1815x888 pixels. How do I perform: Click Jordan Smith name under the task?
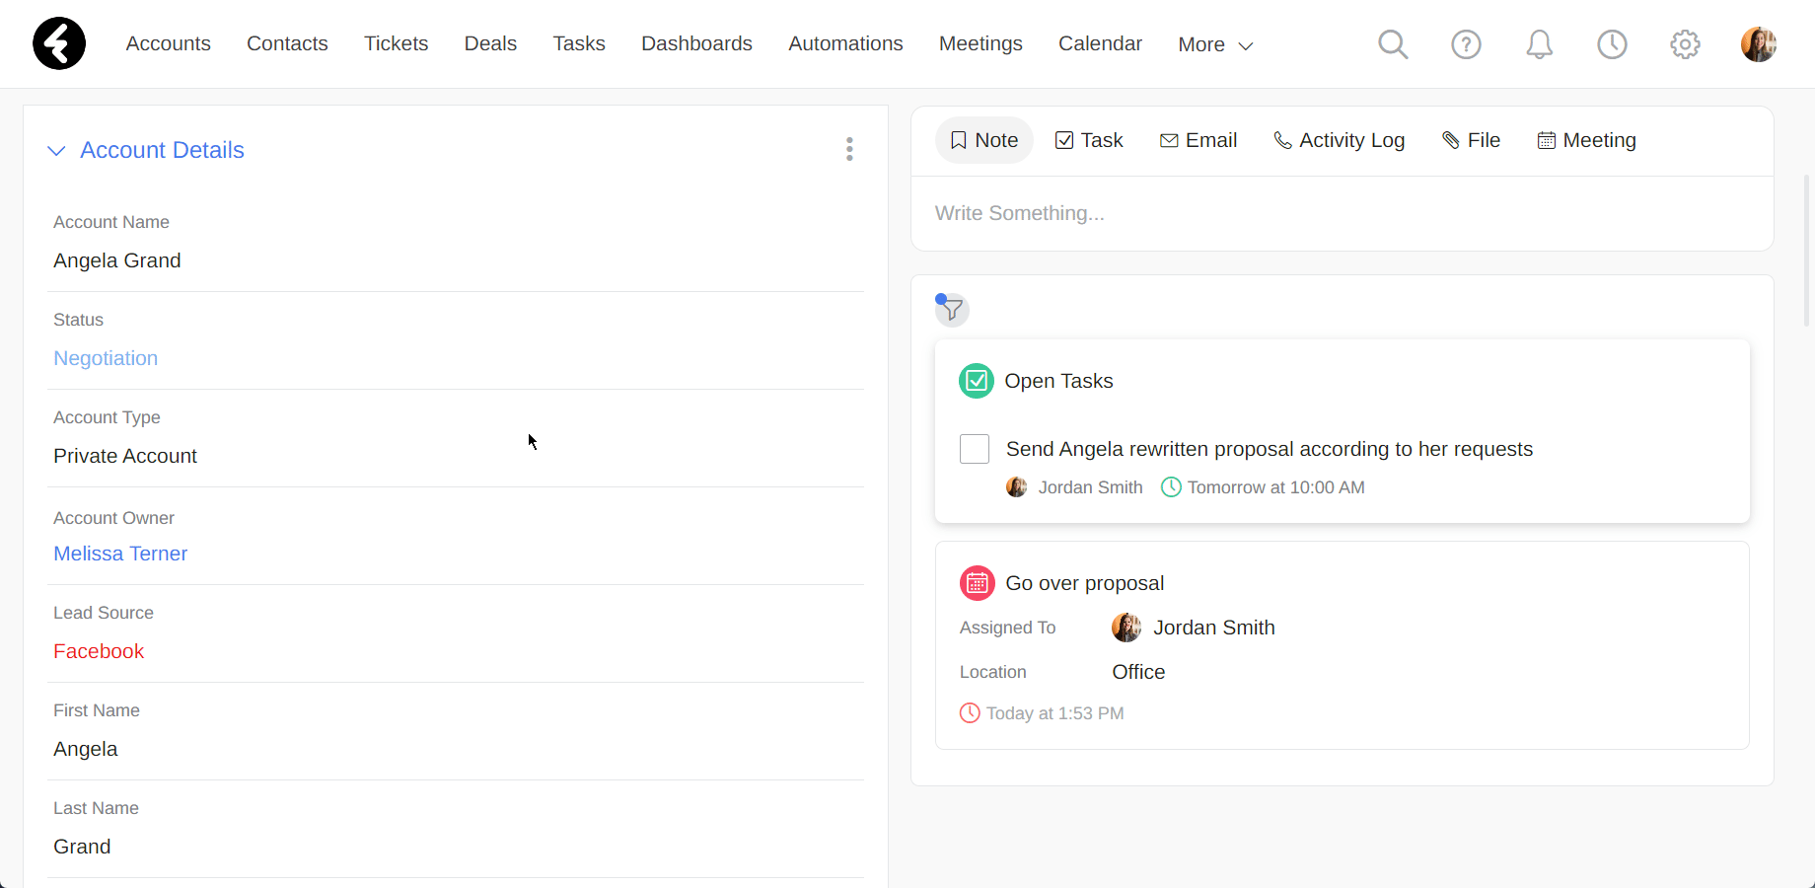(1090, 487)
